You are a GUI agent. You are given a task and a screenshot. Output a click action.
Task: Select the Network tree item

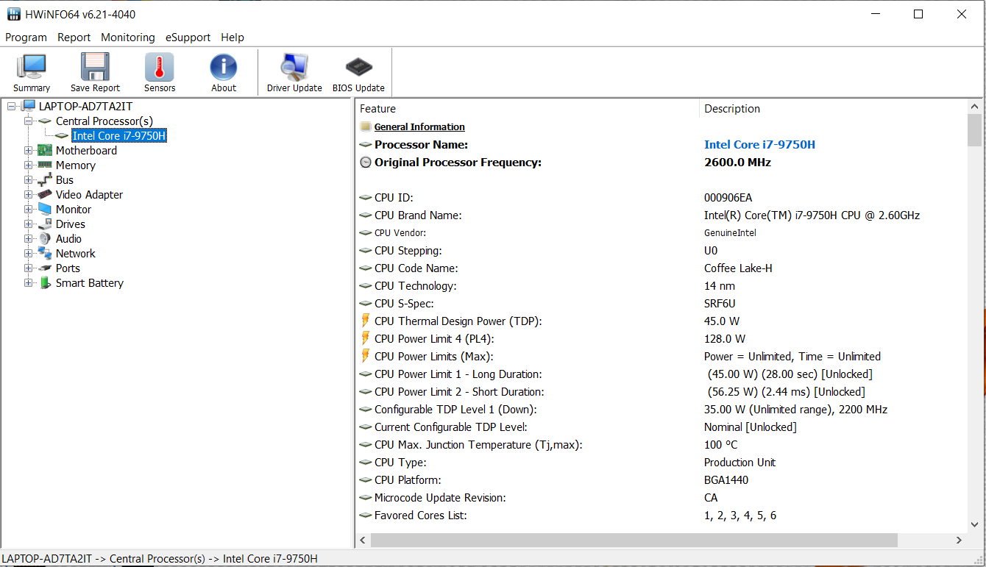tap(75, 254)
